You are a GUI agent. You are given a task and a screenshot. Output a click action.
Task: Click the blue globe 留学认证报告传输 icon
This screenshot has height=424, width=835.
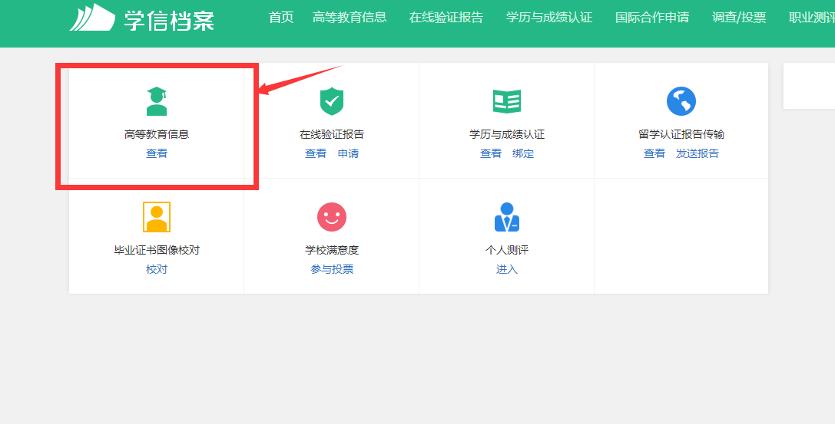pos(681,100)
